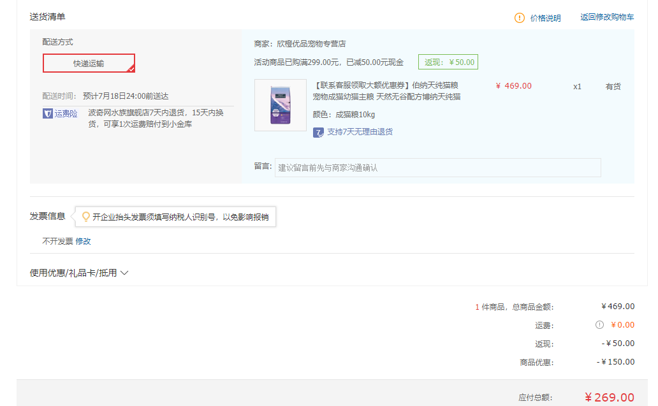Click the 运费险 shield icon

[x=47, y=113]
